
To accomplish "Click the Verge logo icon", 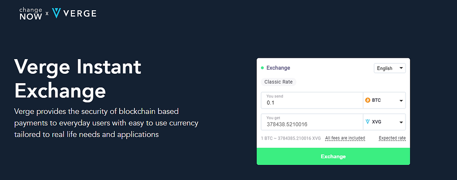I will point(56,13).
